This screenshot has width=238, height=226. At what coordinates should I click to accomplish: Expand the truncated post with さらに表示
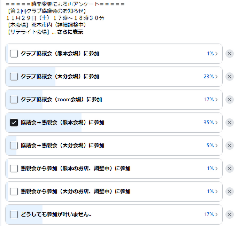click(70, 32)
